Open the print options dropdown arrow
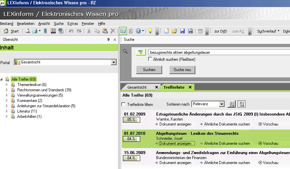 40,31
